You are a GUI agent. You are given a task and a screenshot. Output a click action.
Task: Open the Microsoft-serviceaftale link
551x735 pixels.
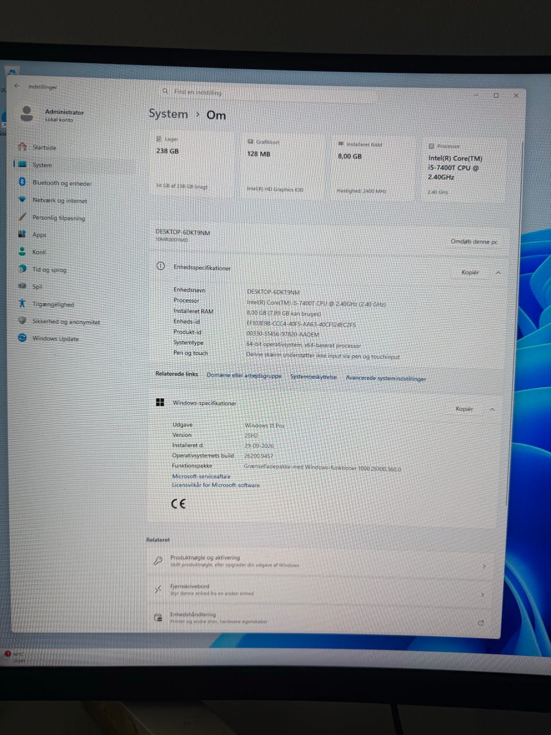(201, 476)
